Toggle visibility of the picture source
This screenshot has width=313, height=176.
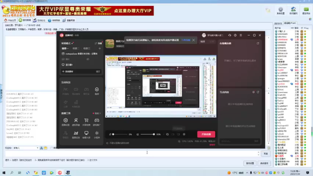(x=88, y=59)
